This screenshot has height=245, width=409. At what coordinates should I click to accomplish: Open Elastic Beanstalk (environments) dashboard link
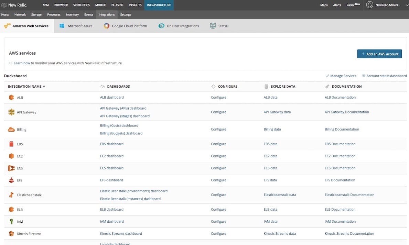(134, 191)
